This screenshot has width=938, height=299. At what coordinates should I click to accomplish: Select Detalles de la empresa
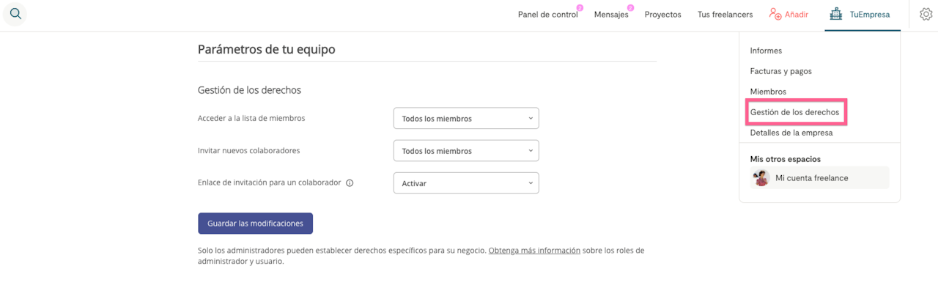coord(791,133)
